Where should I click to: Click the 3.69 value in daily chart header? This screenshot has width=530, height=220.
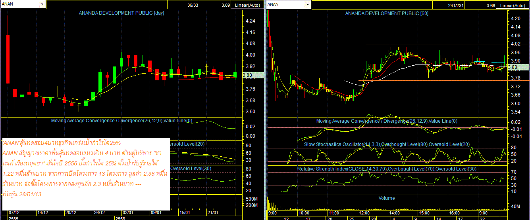point(225,5)
